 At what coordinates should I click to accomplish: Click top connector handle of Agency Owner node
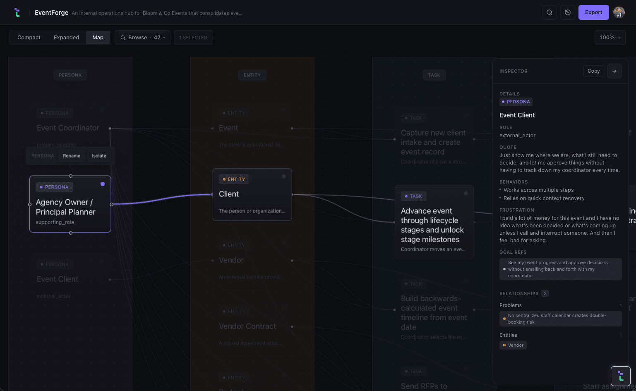pyautogui.click(x=71, y=176)
